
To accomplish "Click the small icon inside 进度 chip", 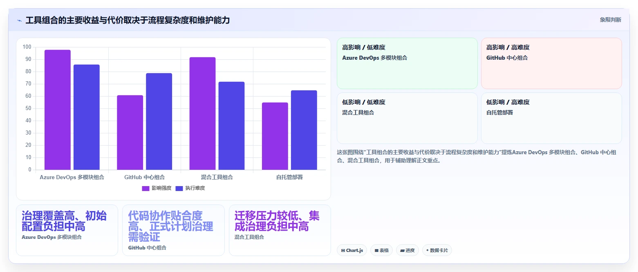I will (402, 250).
